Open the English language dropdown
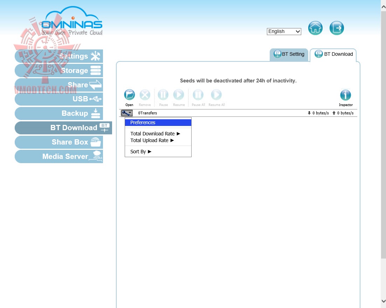The image size is (386, 308). [284, 32]
